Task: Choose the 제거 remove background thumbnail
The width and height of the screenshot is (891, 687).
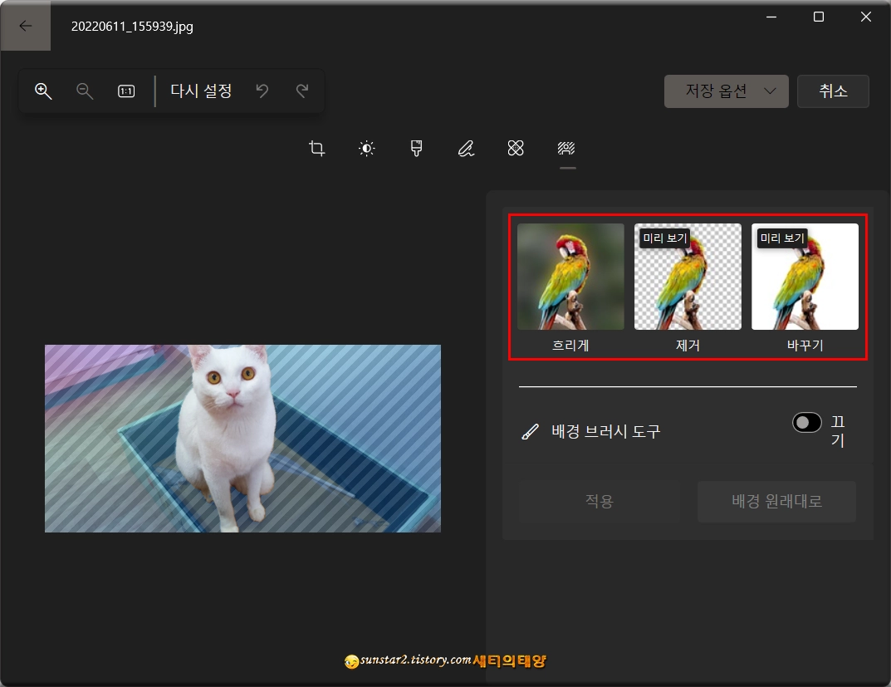Action: coord(688,277)
